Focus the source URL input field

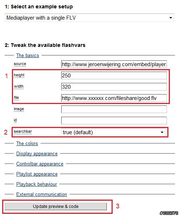[x=114, y=64]
